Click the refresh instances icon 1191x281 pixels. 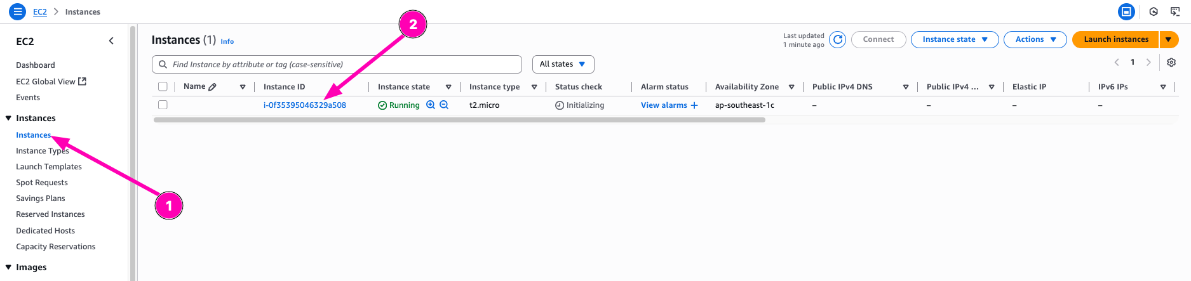838,40
